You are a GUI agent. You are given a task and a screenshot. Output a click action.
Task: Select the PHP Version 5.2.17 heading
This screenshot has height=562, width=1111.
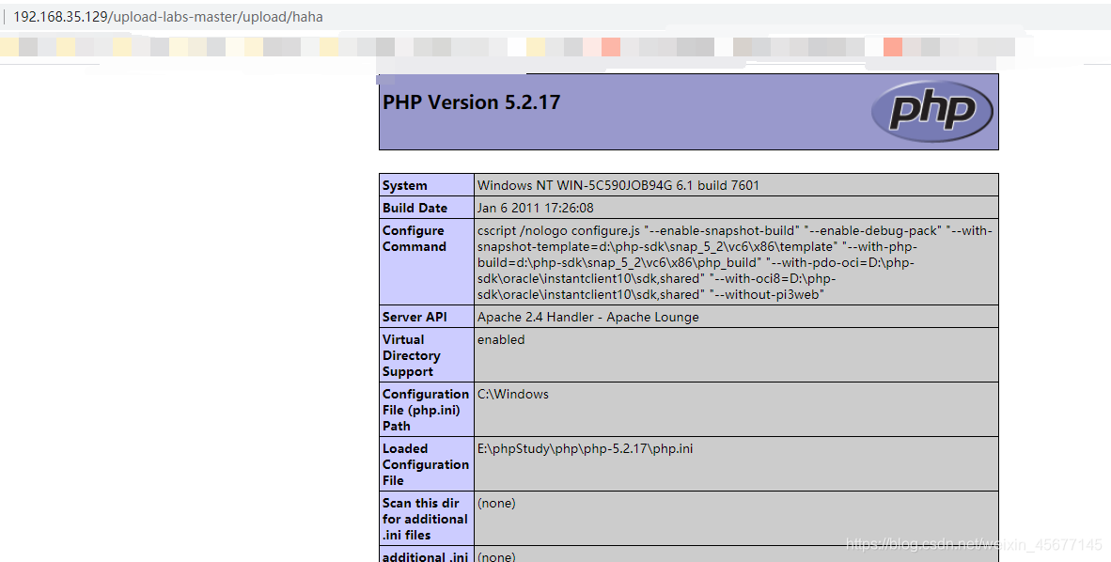(x=471, y=102)
